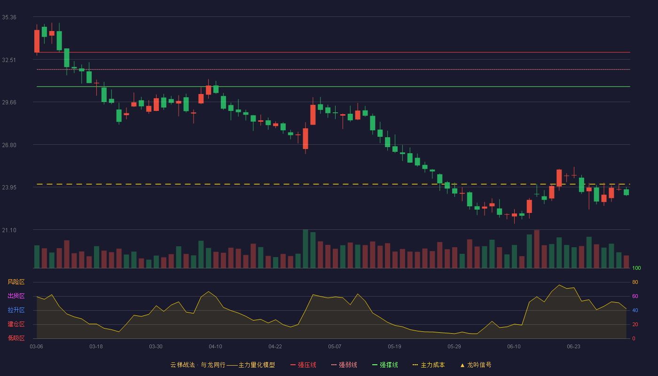Click the 29.66 price axis label

[x=9, y=102]
